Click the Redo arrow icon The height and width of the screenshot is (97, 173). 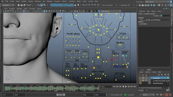[30, 5]
